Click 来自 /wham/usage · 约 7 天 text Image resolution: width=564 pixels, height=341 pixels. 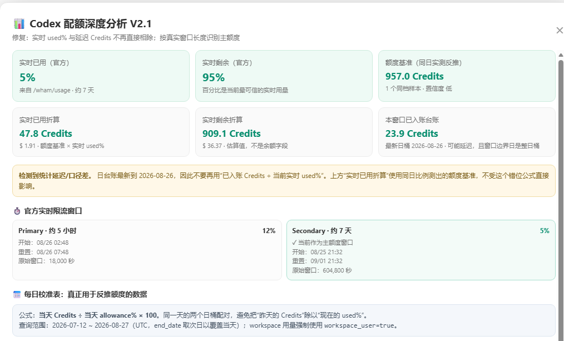[57, 90]
